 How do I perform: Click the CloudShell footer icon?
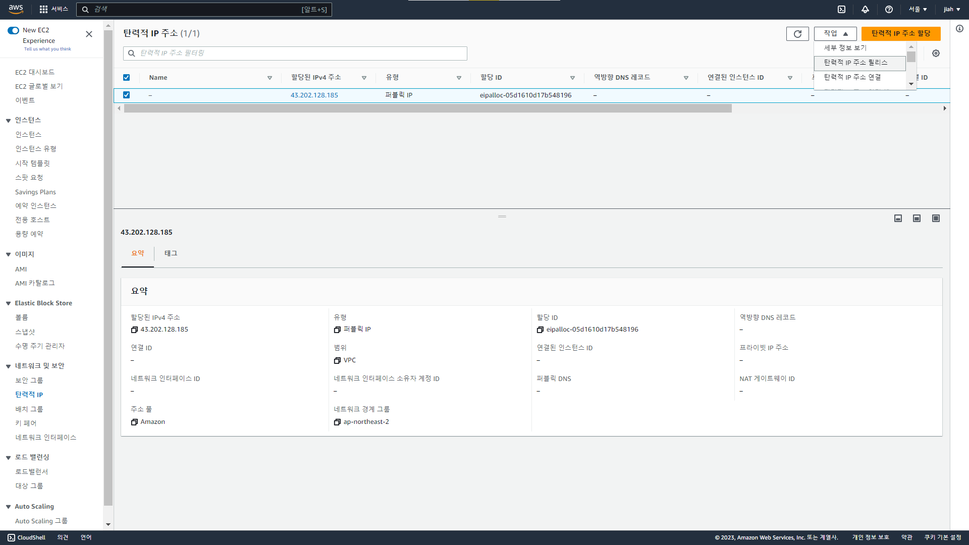11,537
